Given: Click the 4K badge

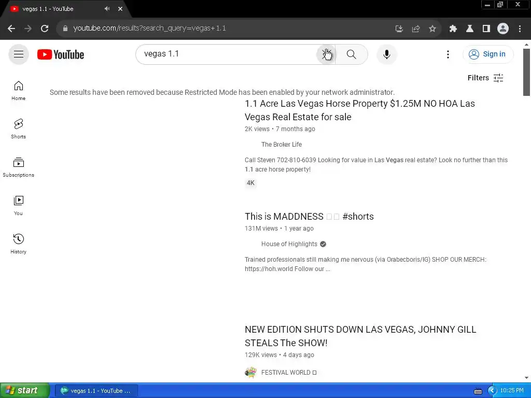Looking at the screenshot, I should 250,183.
